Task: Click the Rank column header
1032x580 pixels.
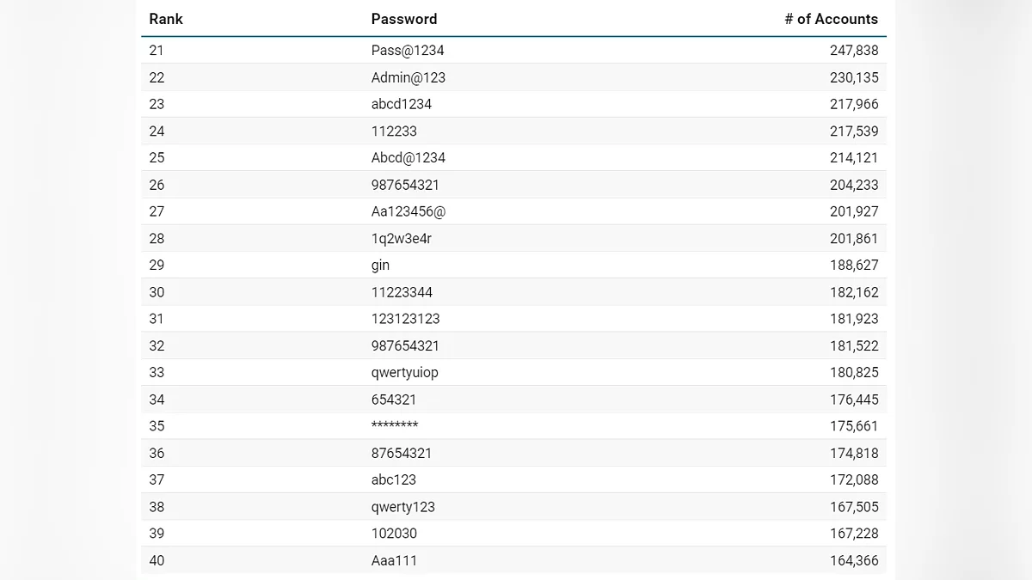Action: pyautogui.click(x=166, y=19)
